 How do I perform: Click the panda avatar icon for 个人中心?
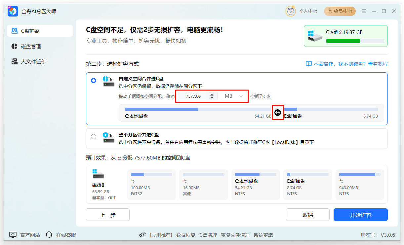[290, 11]
